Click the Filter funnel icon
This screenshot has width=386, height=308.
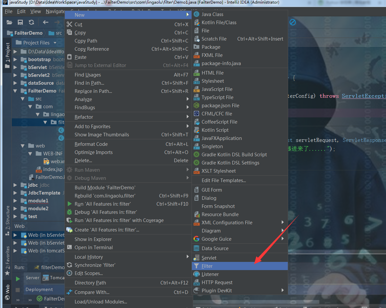(196, 266)
